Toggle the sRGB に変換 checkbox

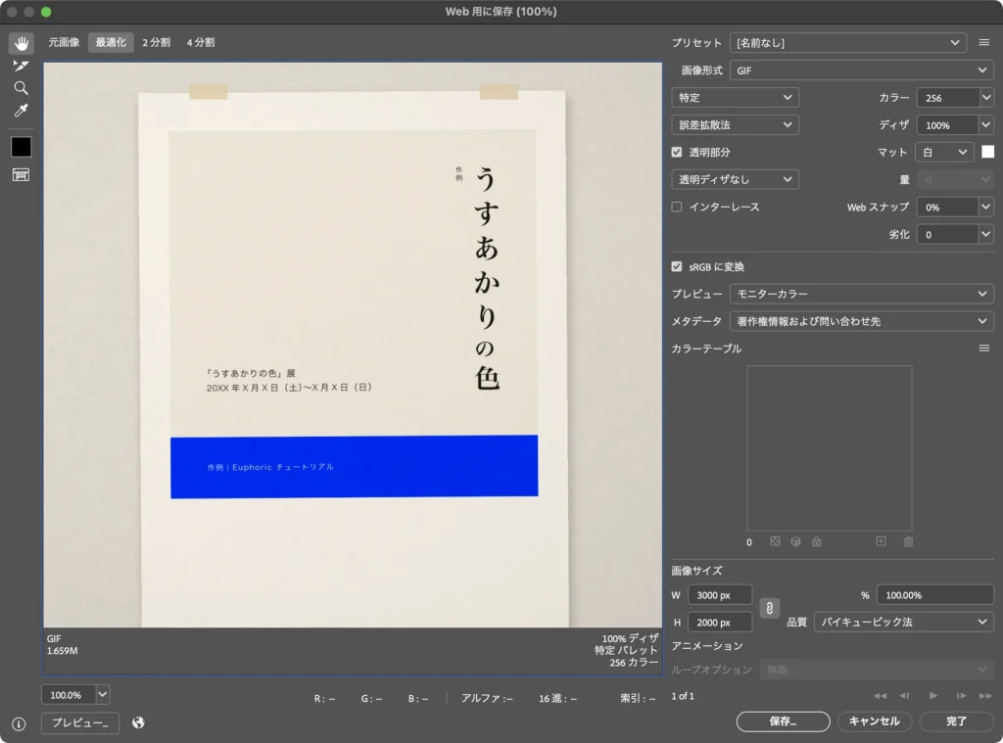(x=677, y=266)
